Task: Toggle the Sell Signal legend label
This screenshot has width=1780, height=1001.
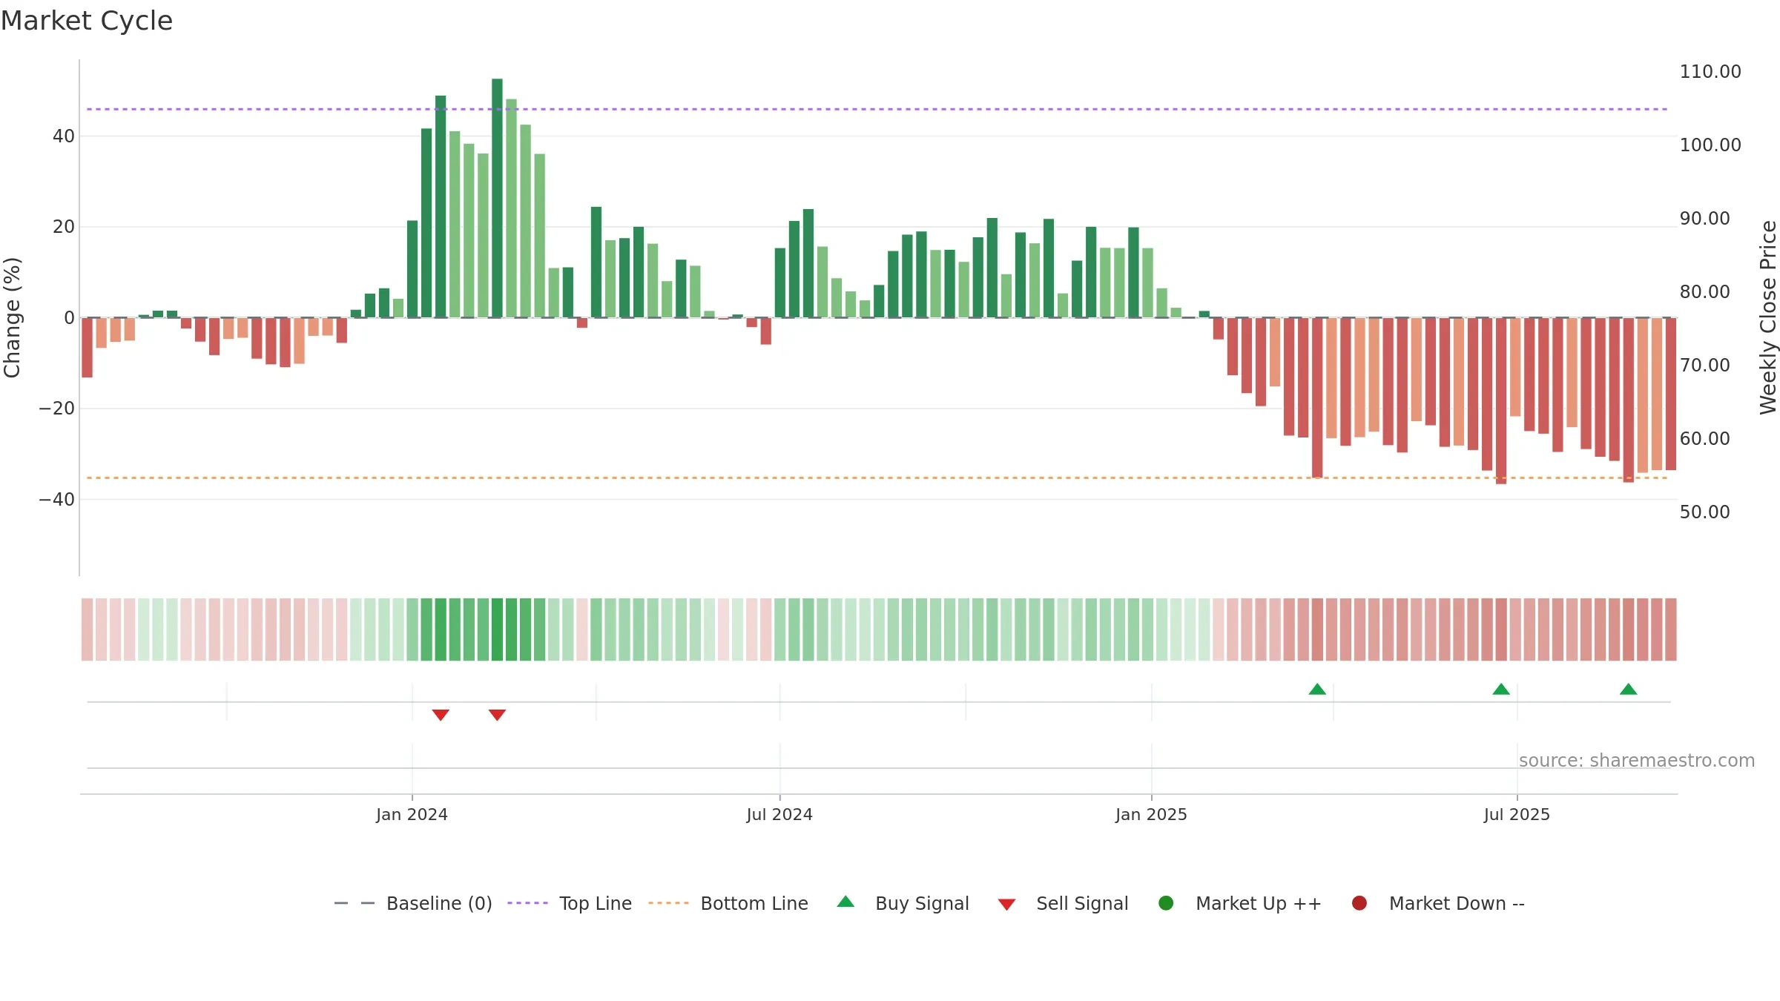Action: 1082,904
